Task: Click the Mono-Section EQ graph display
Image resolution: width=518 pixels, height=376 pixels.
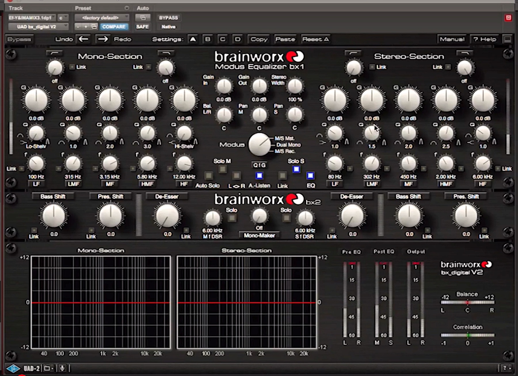Action: (101, 302)
